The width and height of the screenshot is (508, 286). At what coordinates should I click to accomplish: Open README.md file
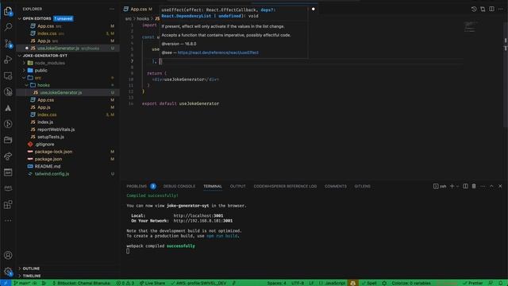tap(48, 166)
